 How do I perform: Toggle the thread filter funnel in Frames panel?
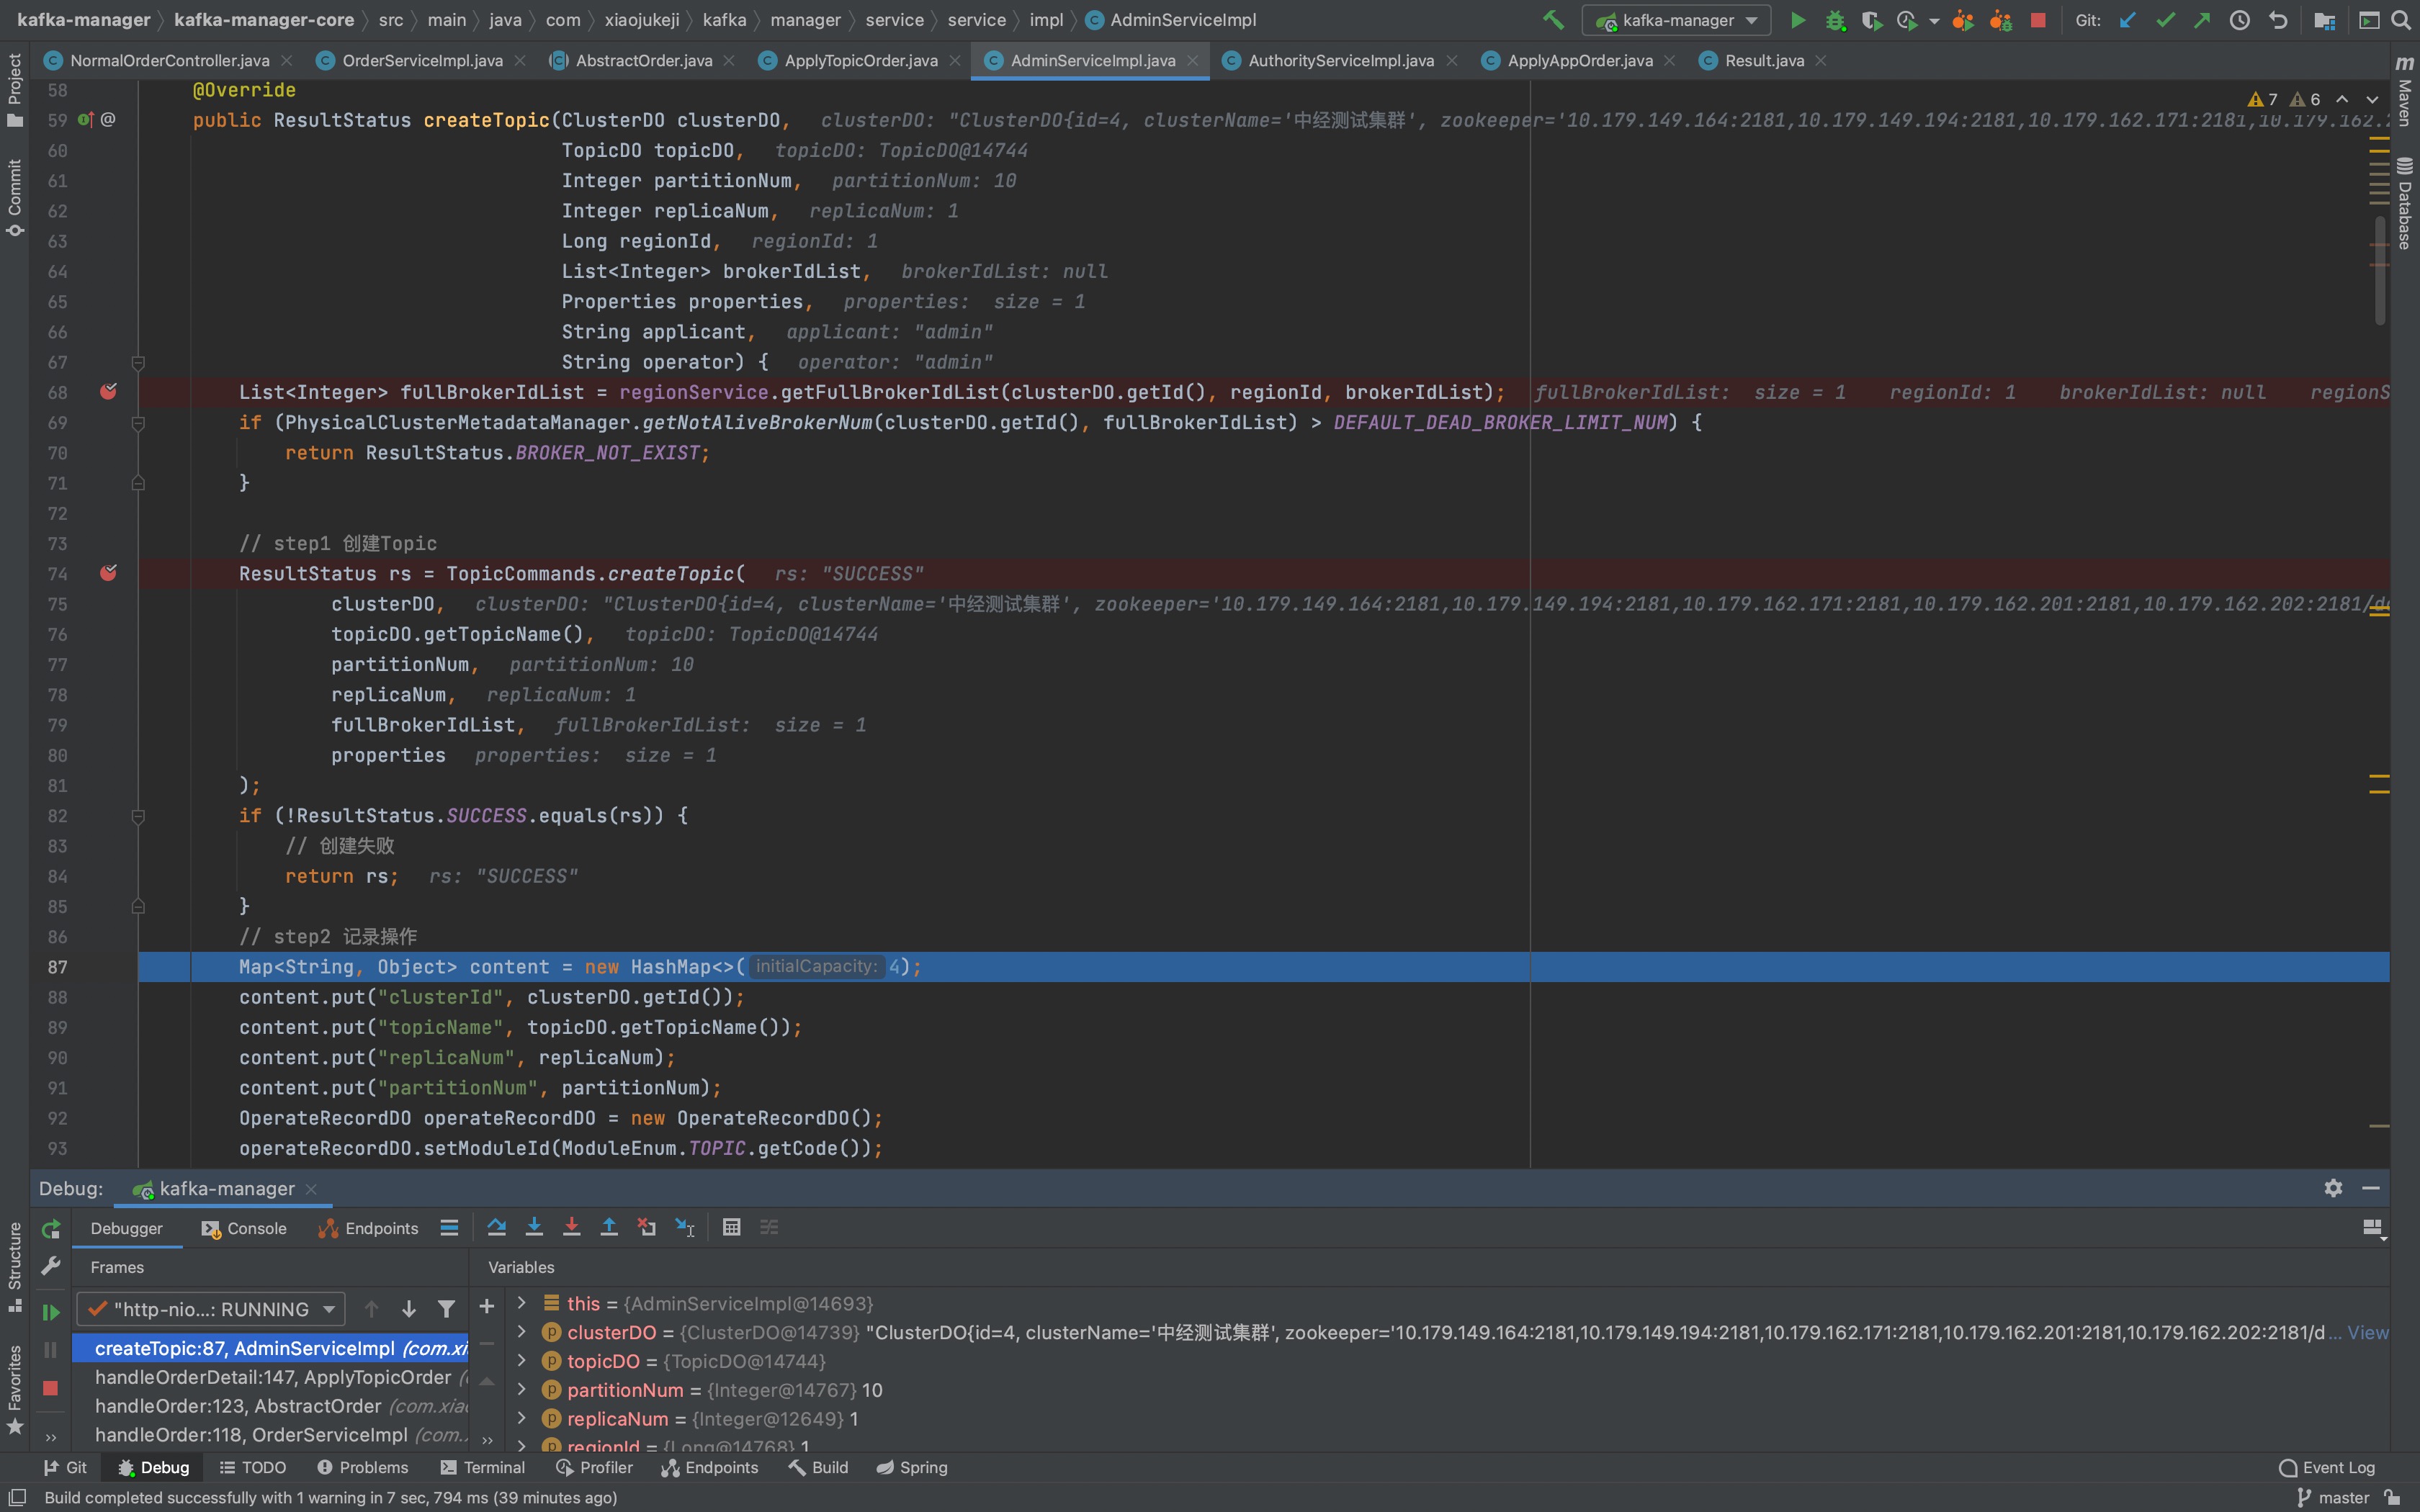pyautogui.click(x=447, y=1308)
